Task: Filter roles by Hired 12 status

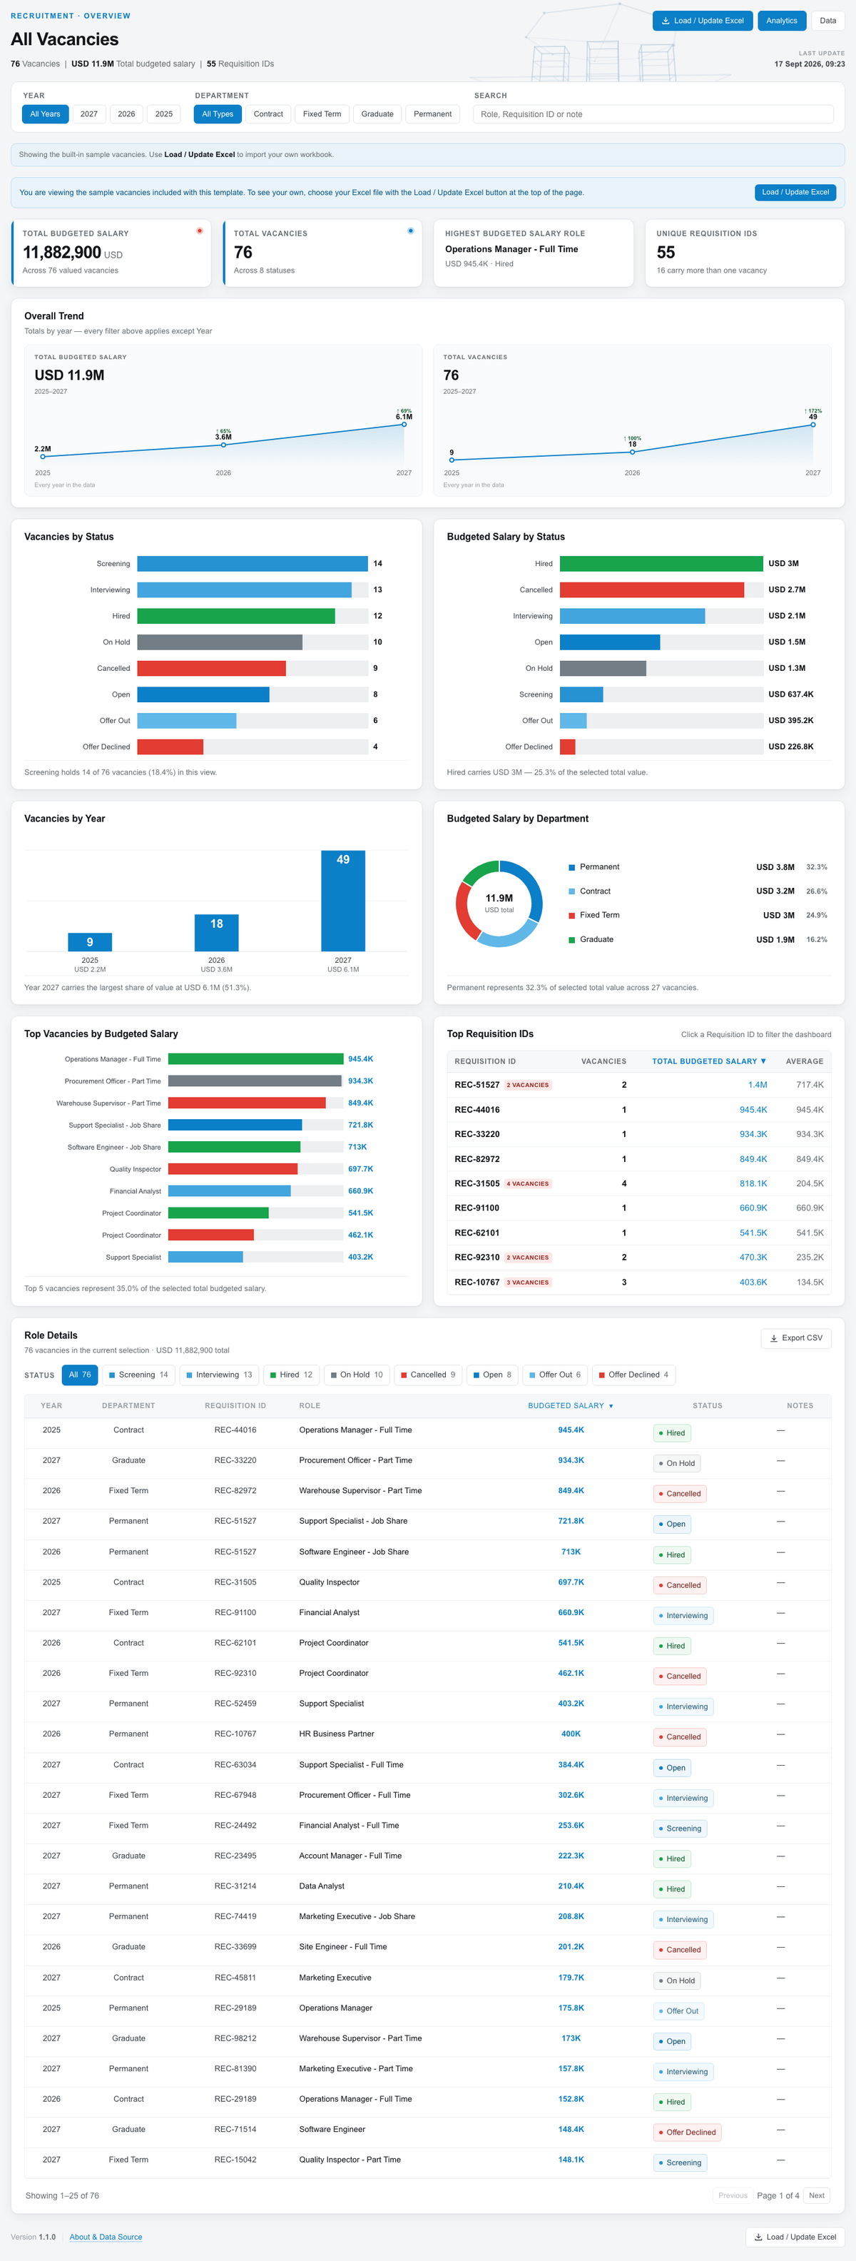Action: coord(291,1375)
